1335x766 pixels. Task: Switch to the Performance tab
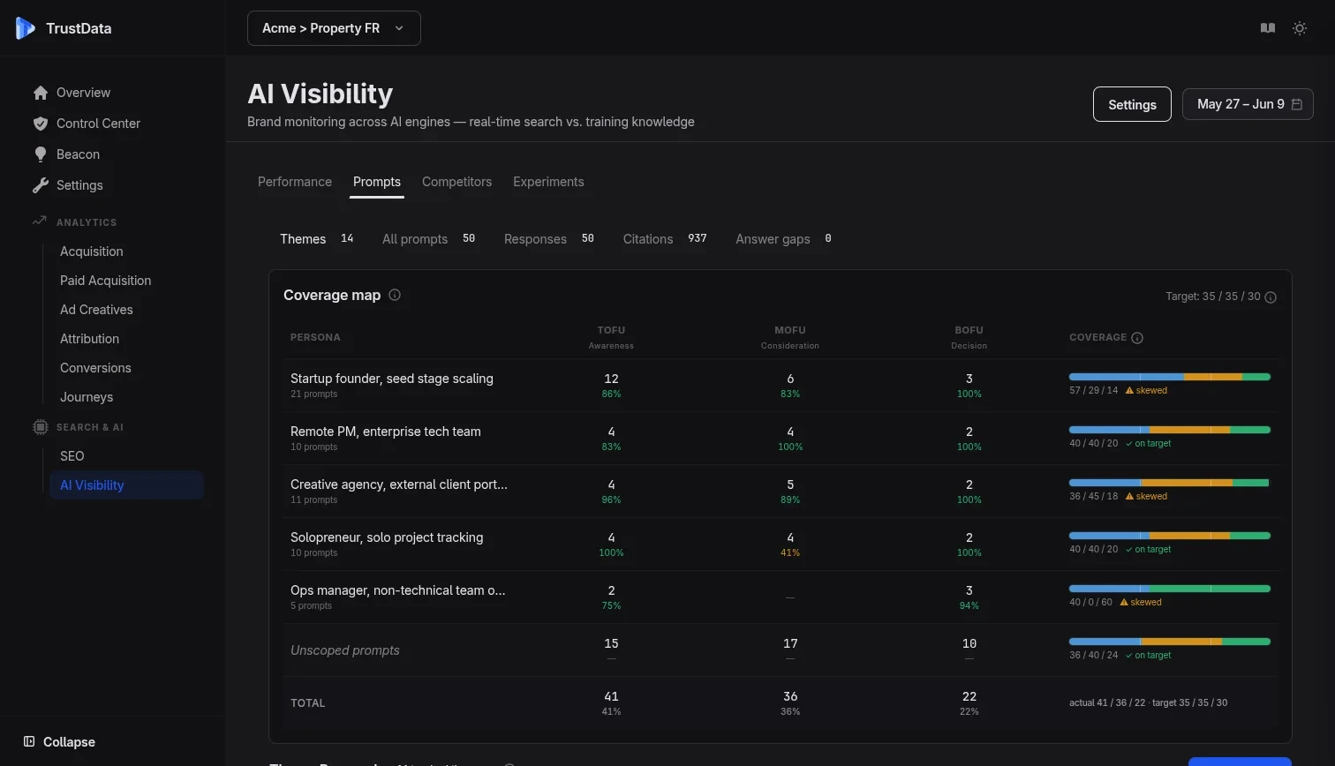point(295,182)
